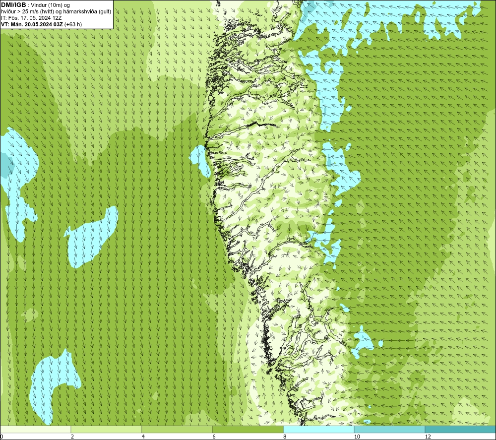The width and height of the screenshot is (496, 440).
Task: Click the scale label '6'
Action: click(214, 437)
